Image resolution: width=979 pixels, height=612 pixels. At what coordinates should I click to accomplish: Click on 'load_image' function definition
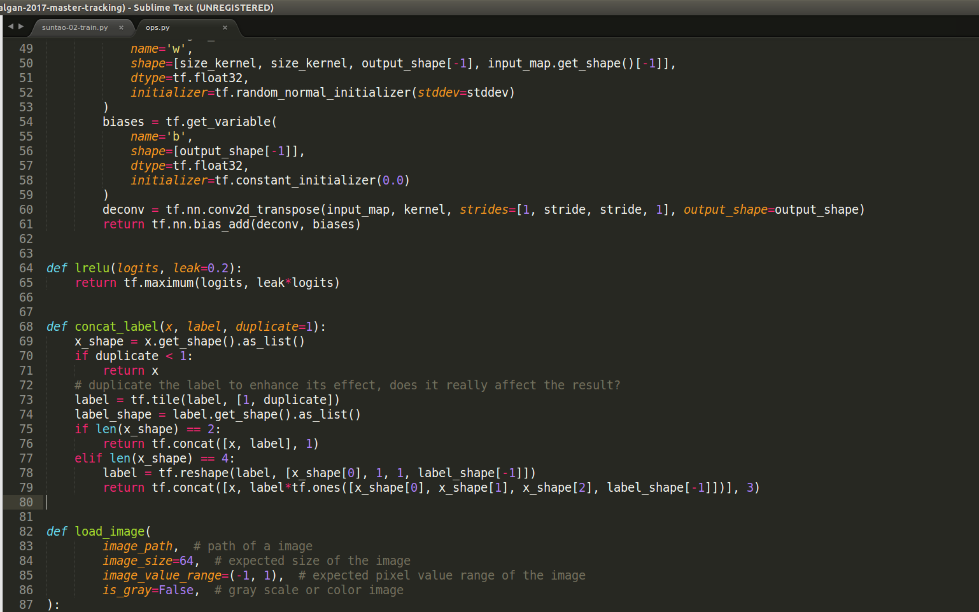(109, 531)
